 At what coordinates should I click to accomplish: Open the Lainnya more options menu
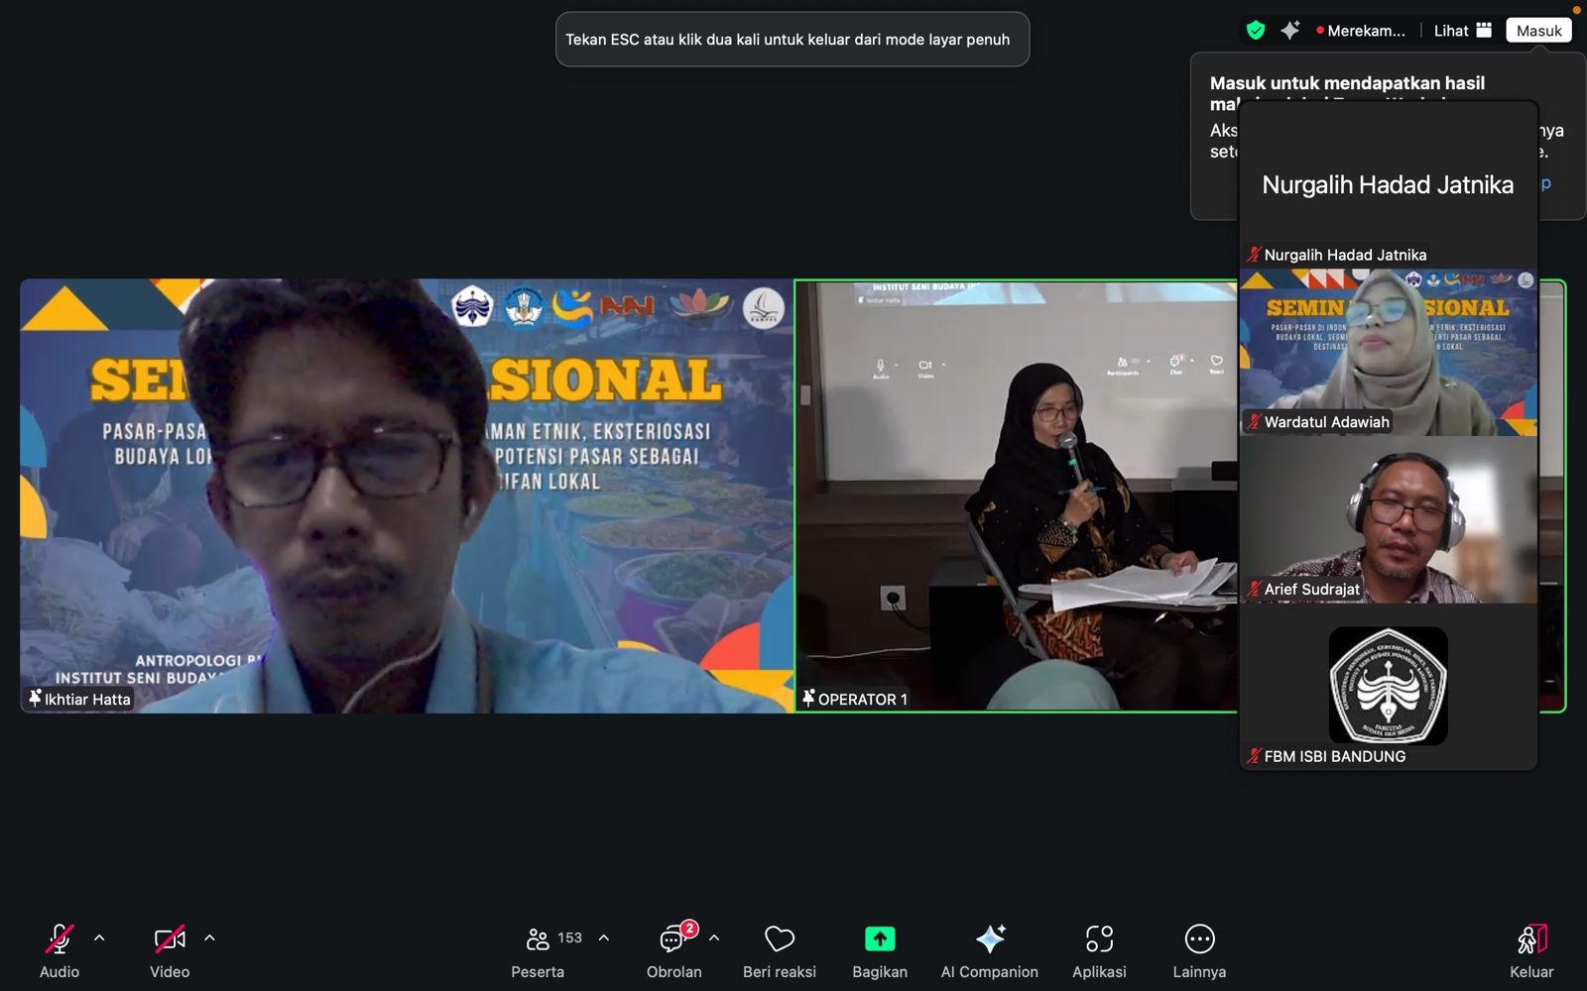pyautogui.click(x=1199, y=938)
